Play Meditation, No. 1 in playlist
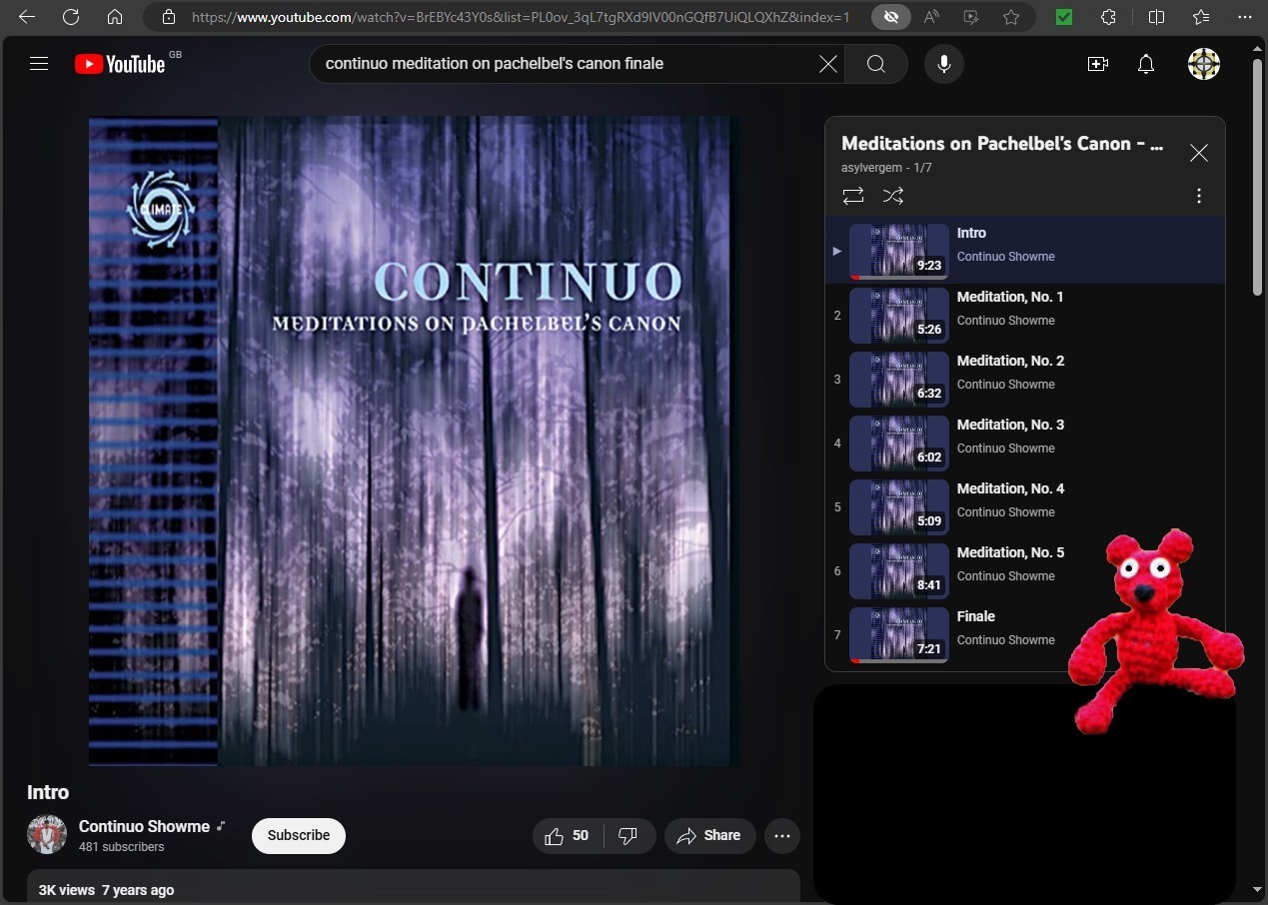Screen dimensions: 1268x905 pos(1025,316)
